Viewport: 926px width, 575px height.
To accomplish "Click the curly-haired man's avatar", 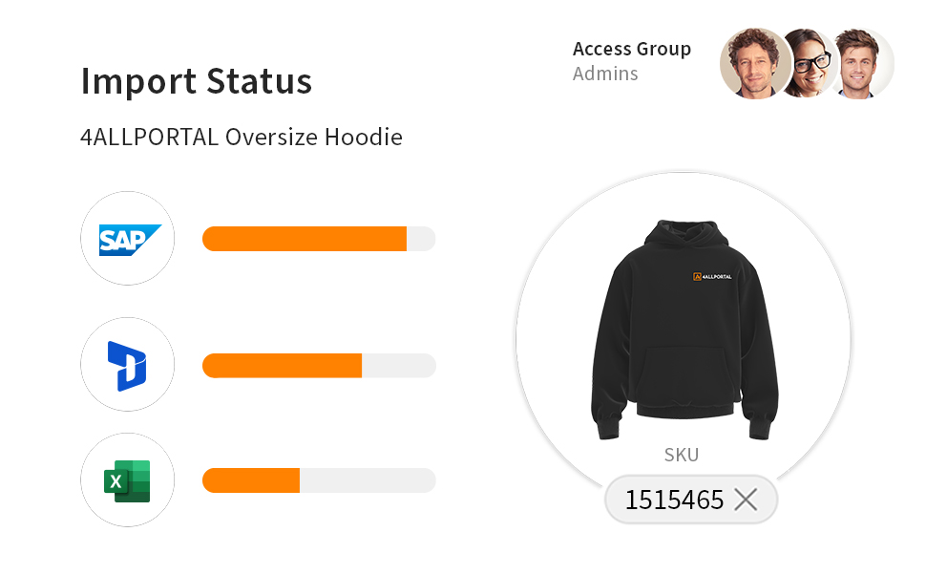I will point(755,64).
